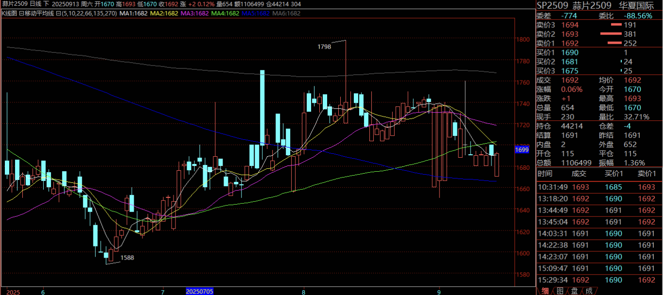Viewport: 663px width, 295px height.
Task: Open the 图 chart tab
Action: 559,291
